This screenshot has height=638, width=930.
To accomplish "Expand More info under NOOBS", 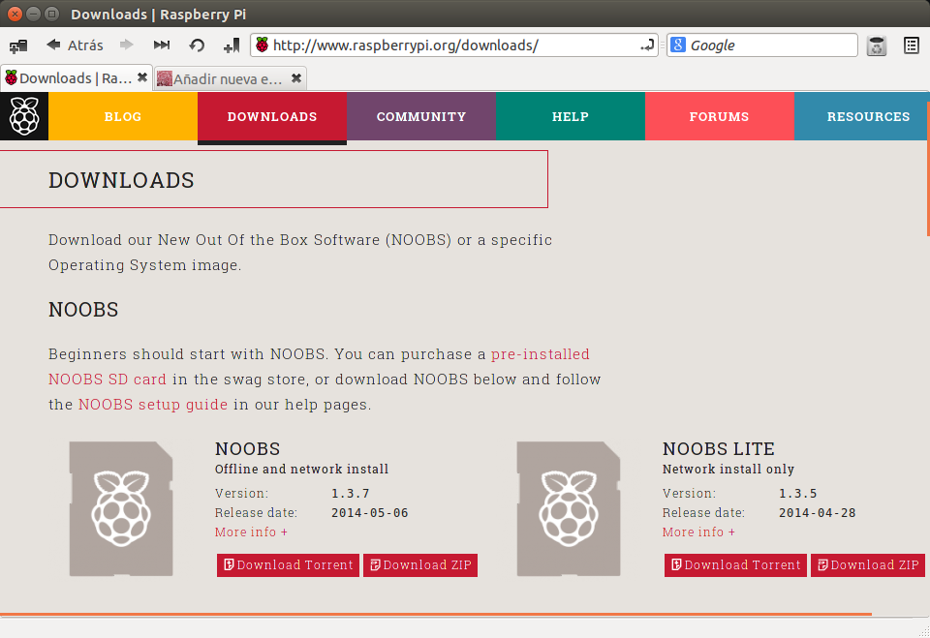I will pos(251,532).
